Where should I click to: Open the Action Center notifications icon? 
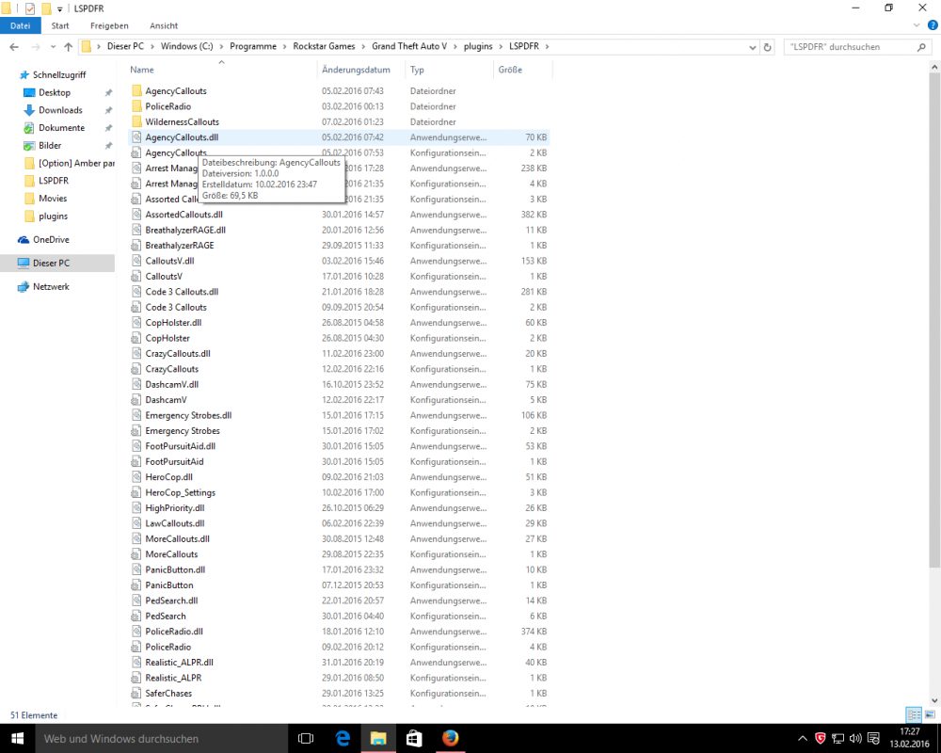click(x=874, y=739)
